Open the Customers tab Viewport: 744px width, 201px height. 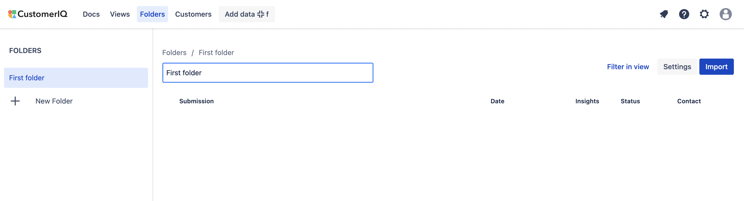point(193,14)
